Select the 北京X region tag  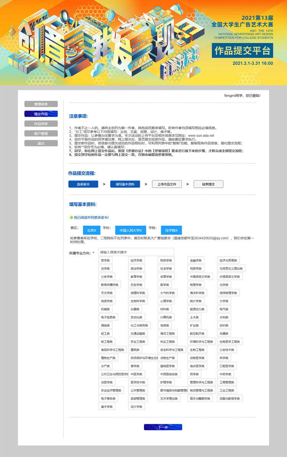(x=91, y=230)
